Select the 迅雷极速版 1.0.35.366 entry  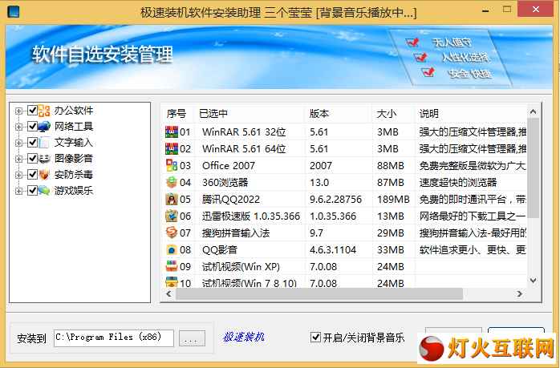pyautogui.click(x=250, y=216)
